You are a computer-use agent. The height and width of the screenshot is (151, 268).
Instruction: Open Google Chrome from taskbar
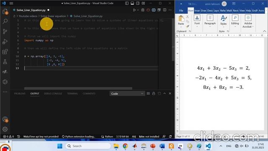[x=125, y=146]
